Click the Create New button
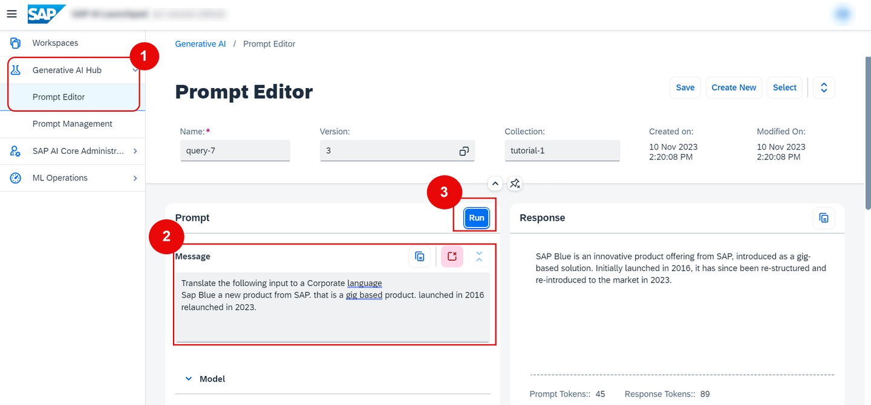This screenshot has width=871, height=405. 734,88
